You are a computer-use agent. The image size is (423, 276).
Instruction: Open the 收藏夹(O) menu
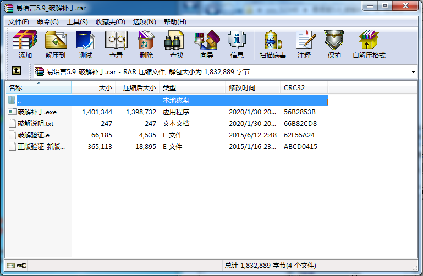[x=111, y=22]
